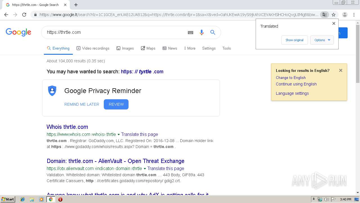
Task: Click Continue using English
Action: click(x=296, y=84)
